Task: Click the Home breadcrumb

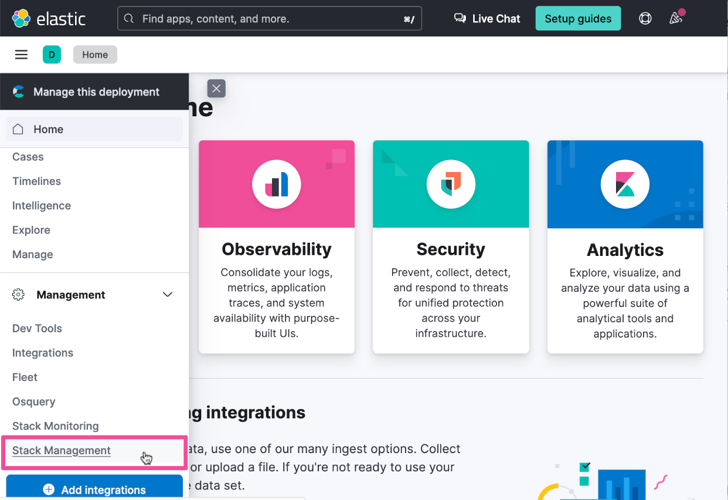Action: click(x=95, y=54)
